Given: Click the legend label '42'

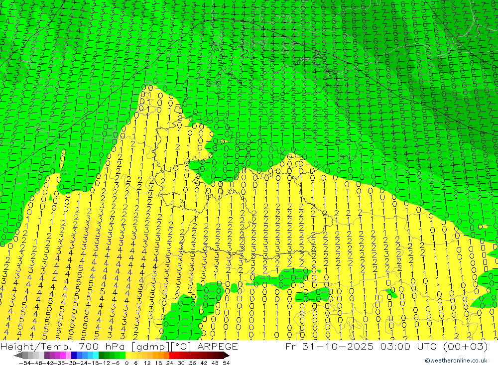Looking at the screenshot, I should tap(204, 363).
